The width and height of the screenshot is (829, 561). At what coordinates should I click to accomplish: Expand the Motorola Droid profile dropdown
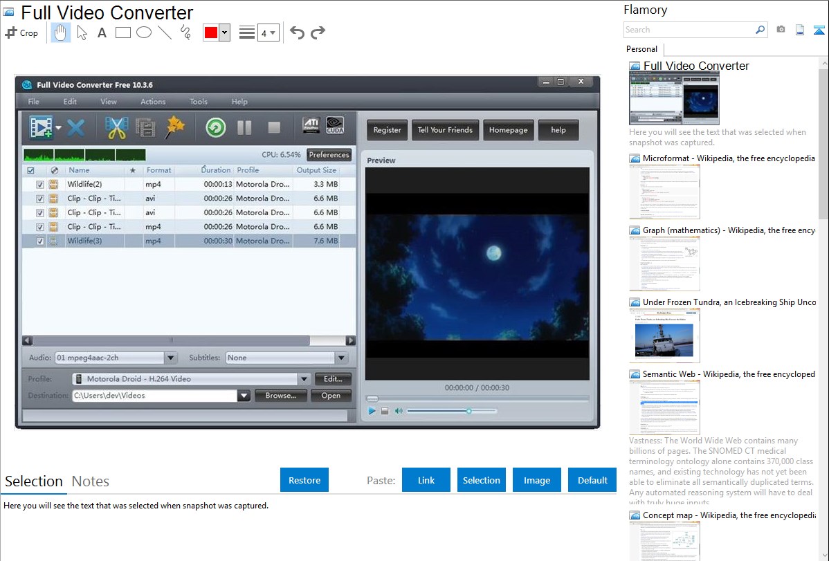(303, 379)
